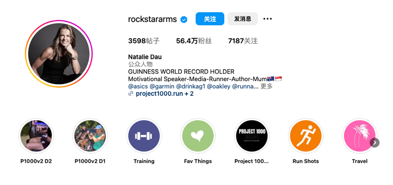393x185 pixels.
Task: Click the blue verified badge
Action: (x=184, y=19)
